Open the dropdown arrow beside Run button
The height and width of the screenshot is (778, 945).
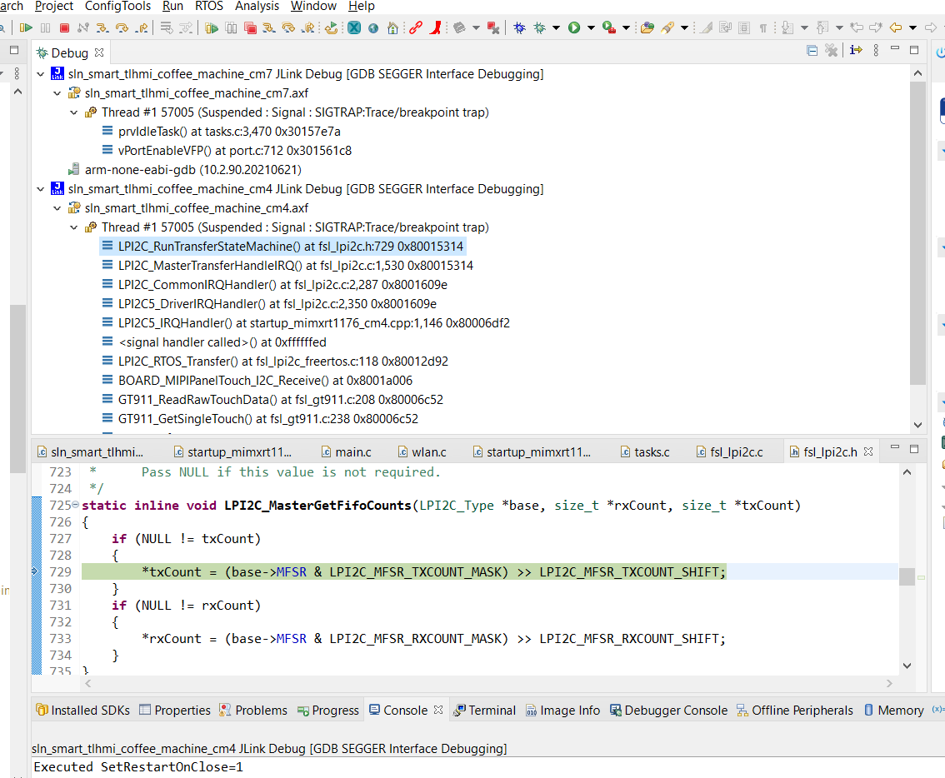click(x=591, y=27)
